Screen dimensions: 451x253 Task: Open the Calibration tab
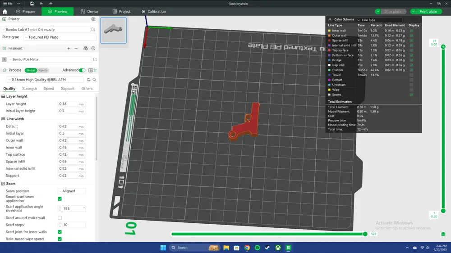coord(154,12)
